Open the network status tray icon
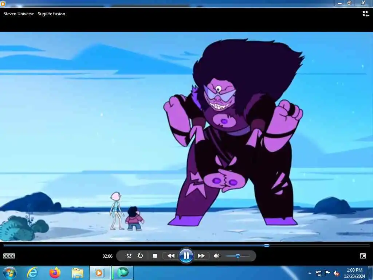Screen dimensions: 373x280 click(x=318, y=273)
